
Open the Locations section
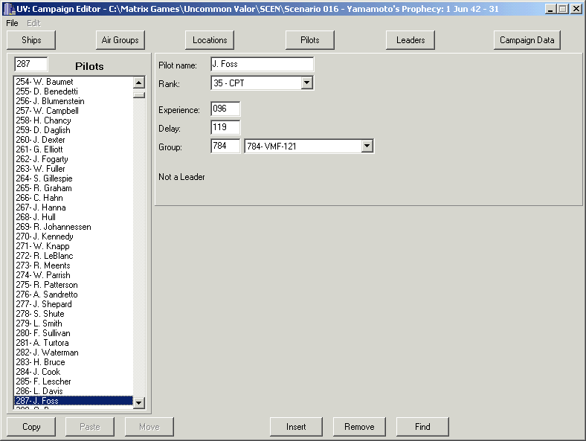(x=210, y=40)
